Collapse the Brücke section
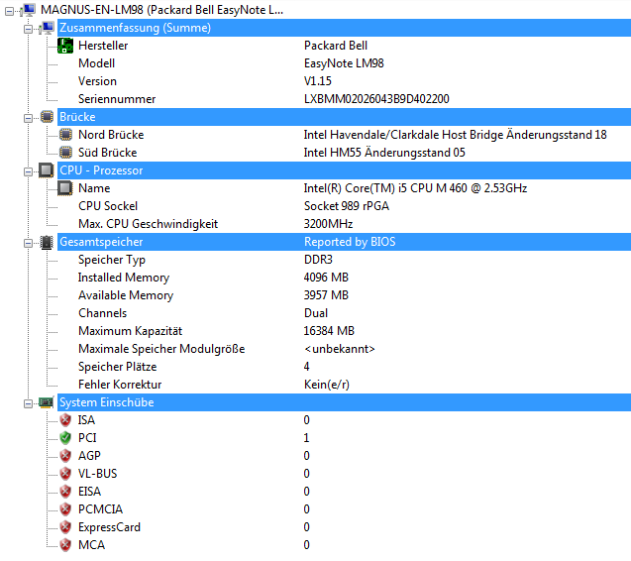The height and width of the screenshot is (561, 631). 28,118
